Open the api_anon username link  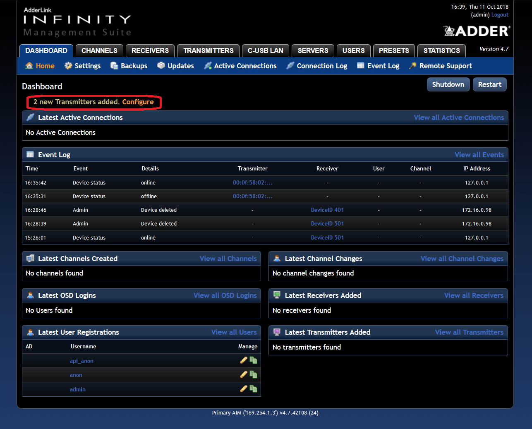point(81,361)
